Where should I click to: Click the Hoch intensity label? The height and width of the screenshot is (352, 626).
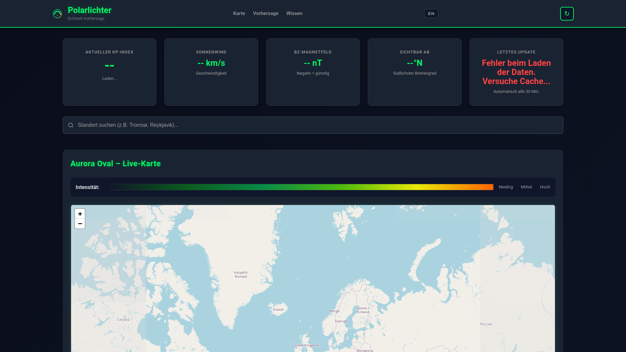(x=545, y=187)
